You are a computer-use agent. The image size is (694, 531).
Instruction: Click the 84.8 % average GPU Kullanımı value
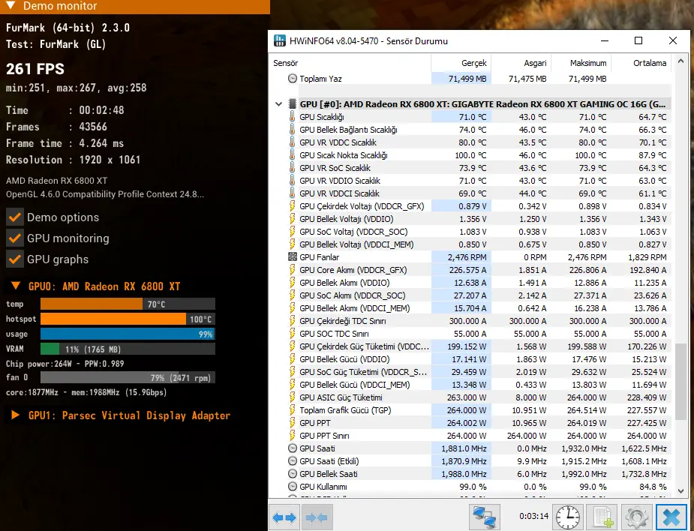coord(653,486)
